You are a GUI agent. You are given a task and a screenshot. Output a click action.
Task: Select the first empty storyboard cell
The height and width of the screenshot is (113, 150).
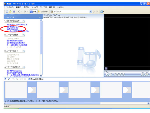16,90
